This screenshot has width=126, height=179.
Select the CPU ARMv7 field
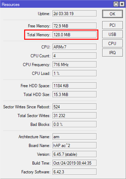75,47
